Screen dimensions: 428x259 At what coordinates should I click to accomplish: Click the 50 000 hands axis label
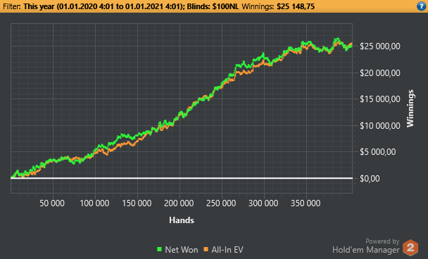click(52, 203)
